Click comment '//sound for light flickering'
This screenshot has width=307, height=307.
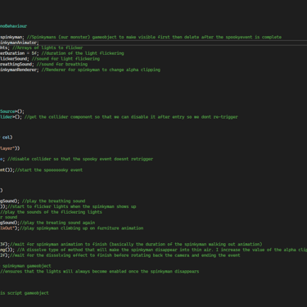[x=65, y=59]
